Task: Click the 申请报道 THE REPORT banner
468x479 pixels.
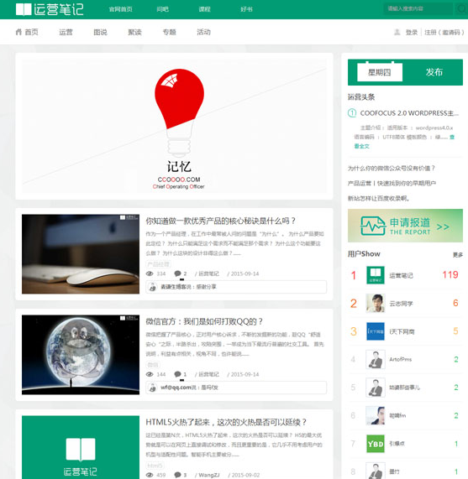Action: (x=405, y=226)
